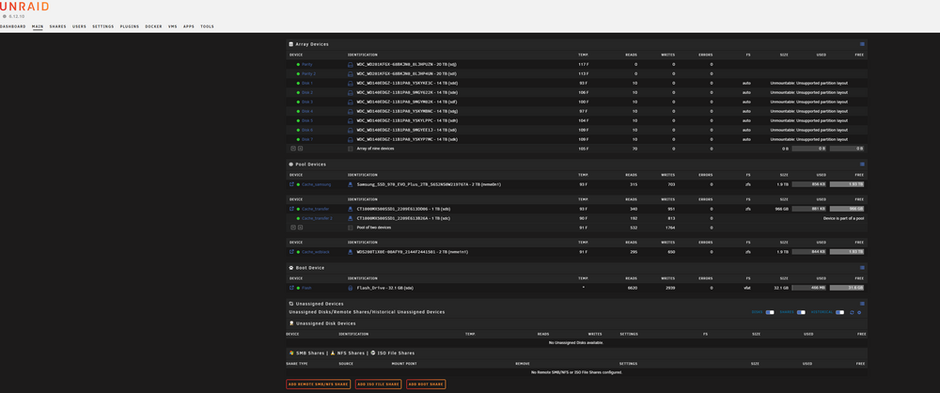
Task: Open the Parity 2 device link
Action: tap(308, 73)
